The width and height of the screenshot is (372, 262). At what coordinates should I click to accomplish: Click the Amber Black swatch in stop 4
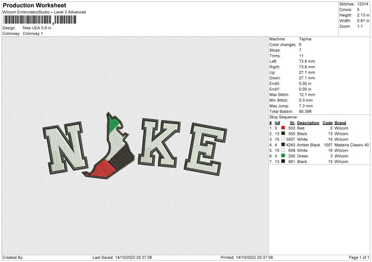[x=283, y=145]
